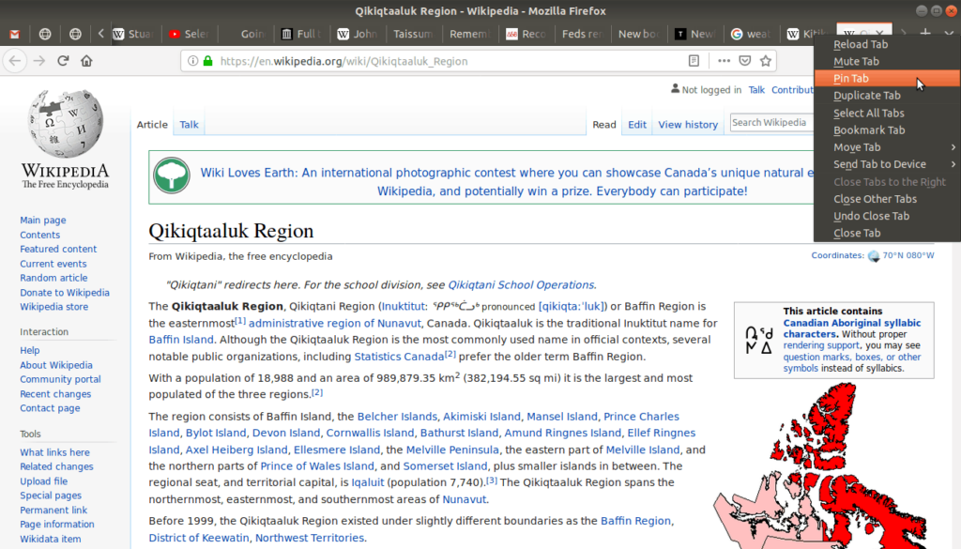Open Donate to Wikipedia link

click(65, 292)
